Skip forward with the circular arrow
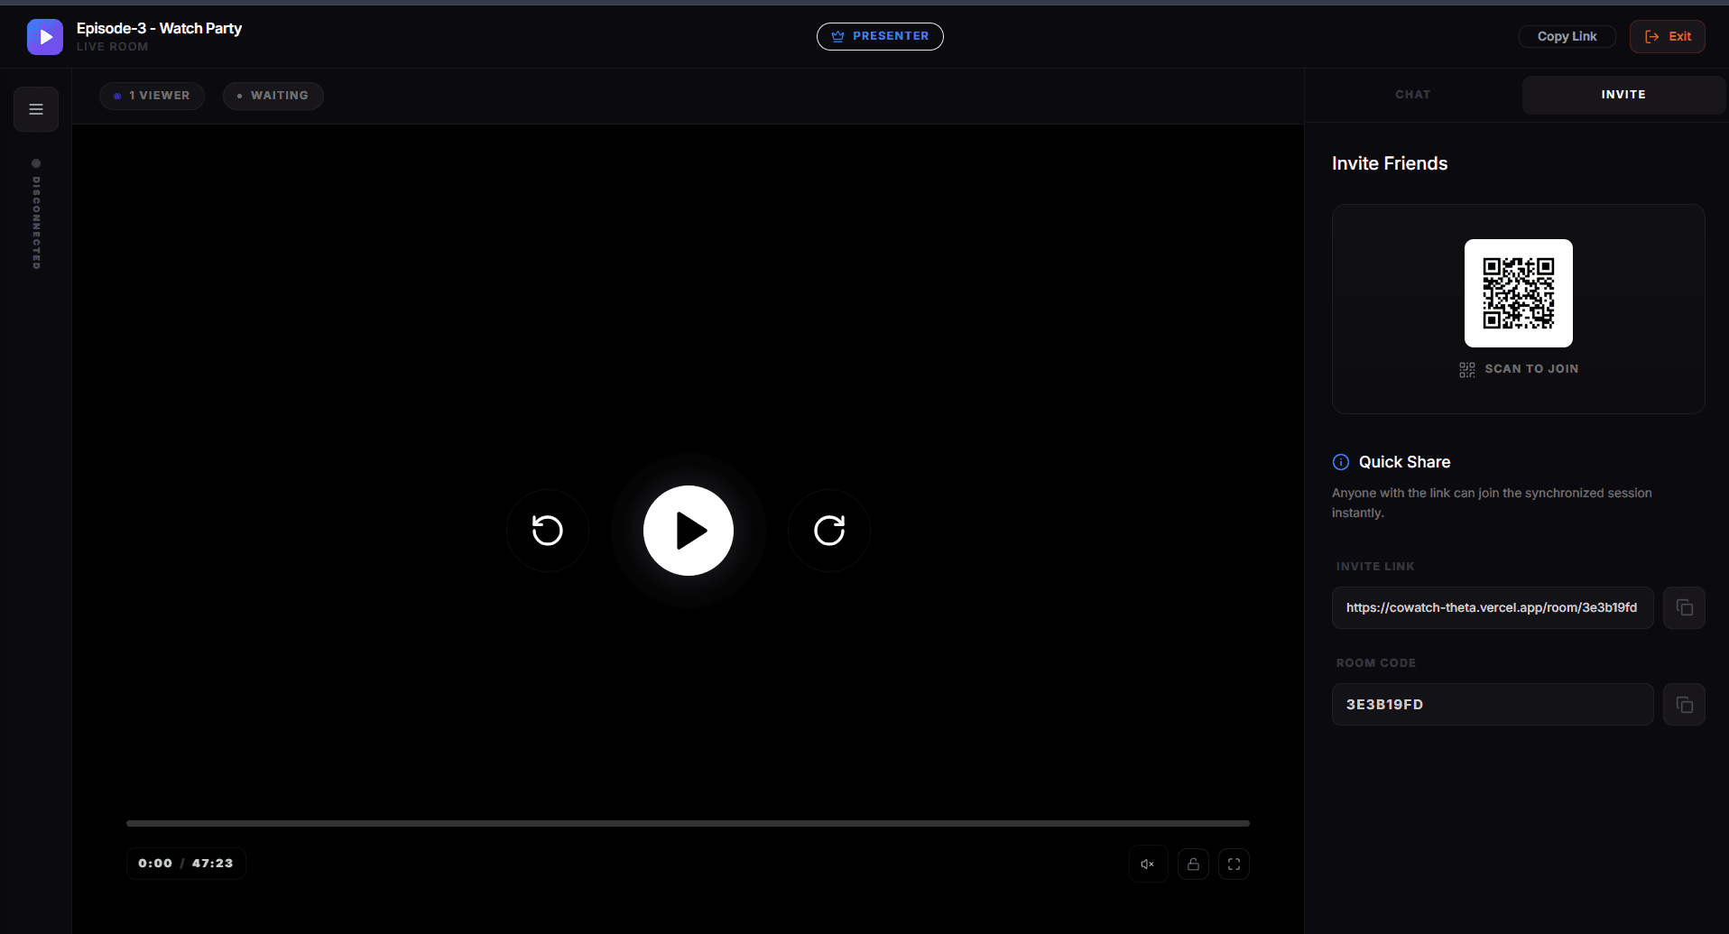1729x934 pixels. click(x=829, y=531)
